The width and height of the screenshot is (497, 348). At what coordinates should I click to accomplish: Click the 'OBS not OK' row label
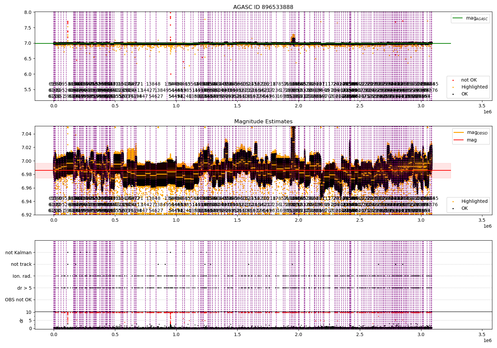point(18,300)
